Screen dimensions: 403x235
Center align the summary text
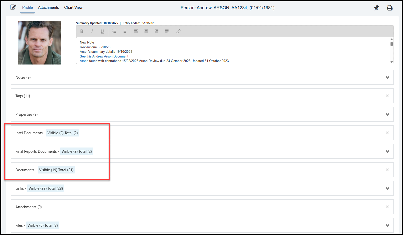tap(146, 31)
